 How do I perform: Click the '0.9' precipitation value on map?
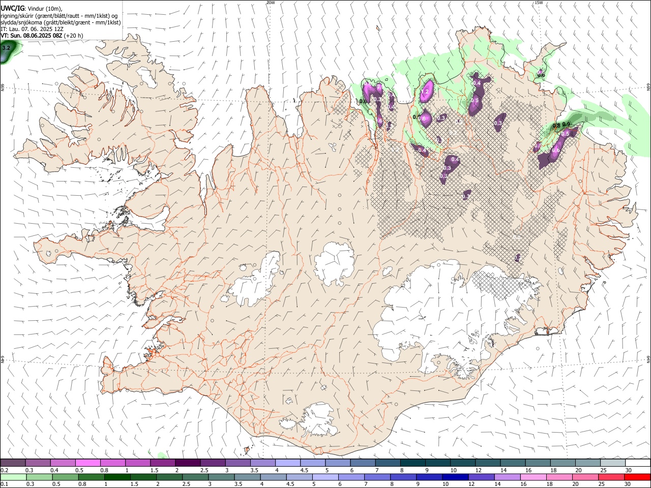click(566, 125)
